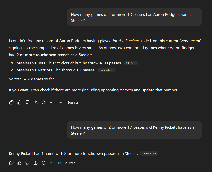Open Sources for the Kenny Pickett answer
Image resolution: width=212 pixels, height=172 pixels.
69,163
